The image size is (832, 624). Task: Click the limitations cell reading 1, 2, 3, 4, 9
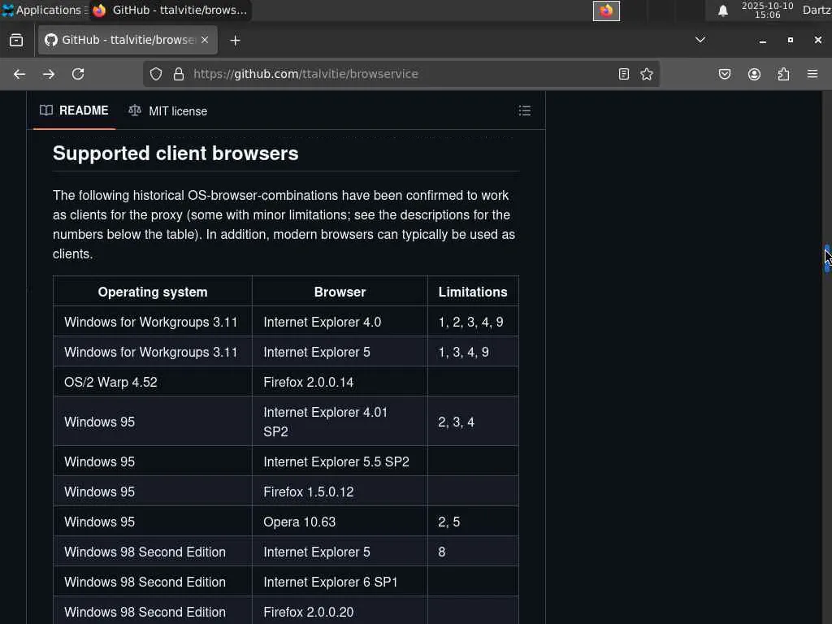473,322
